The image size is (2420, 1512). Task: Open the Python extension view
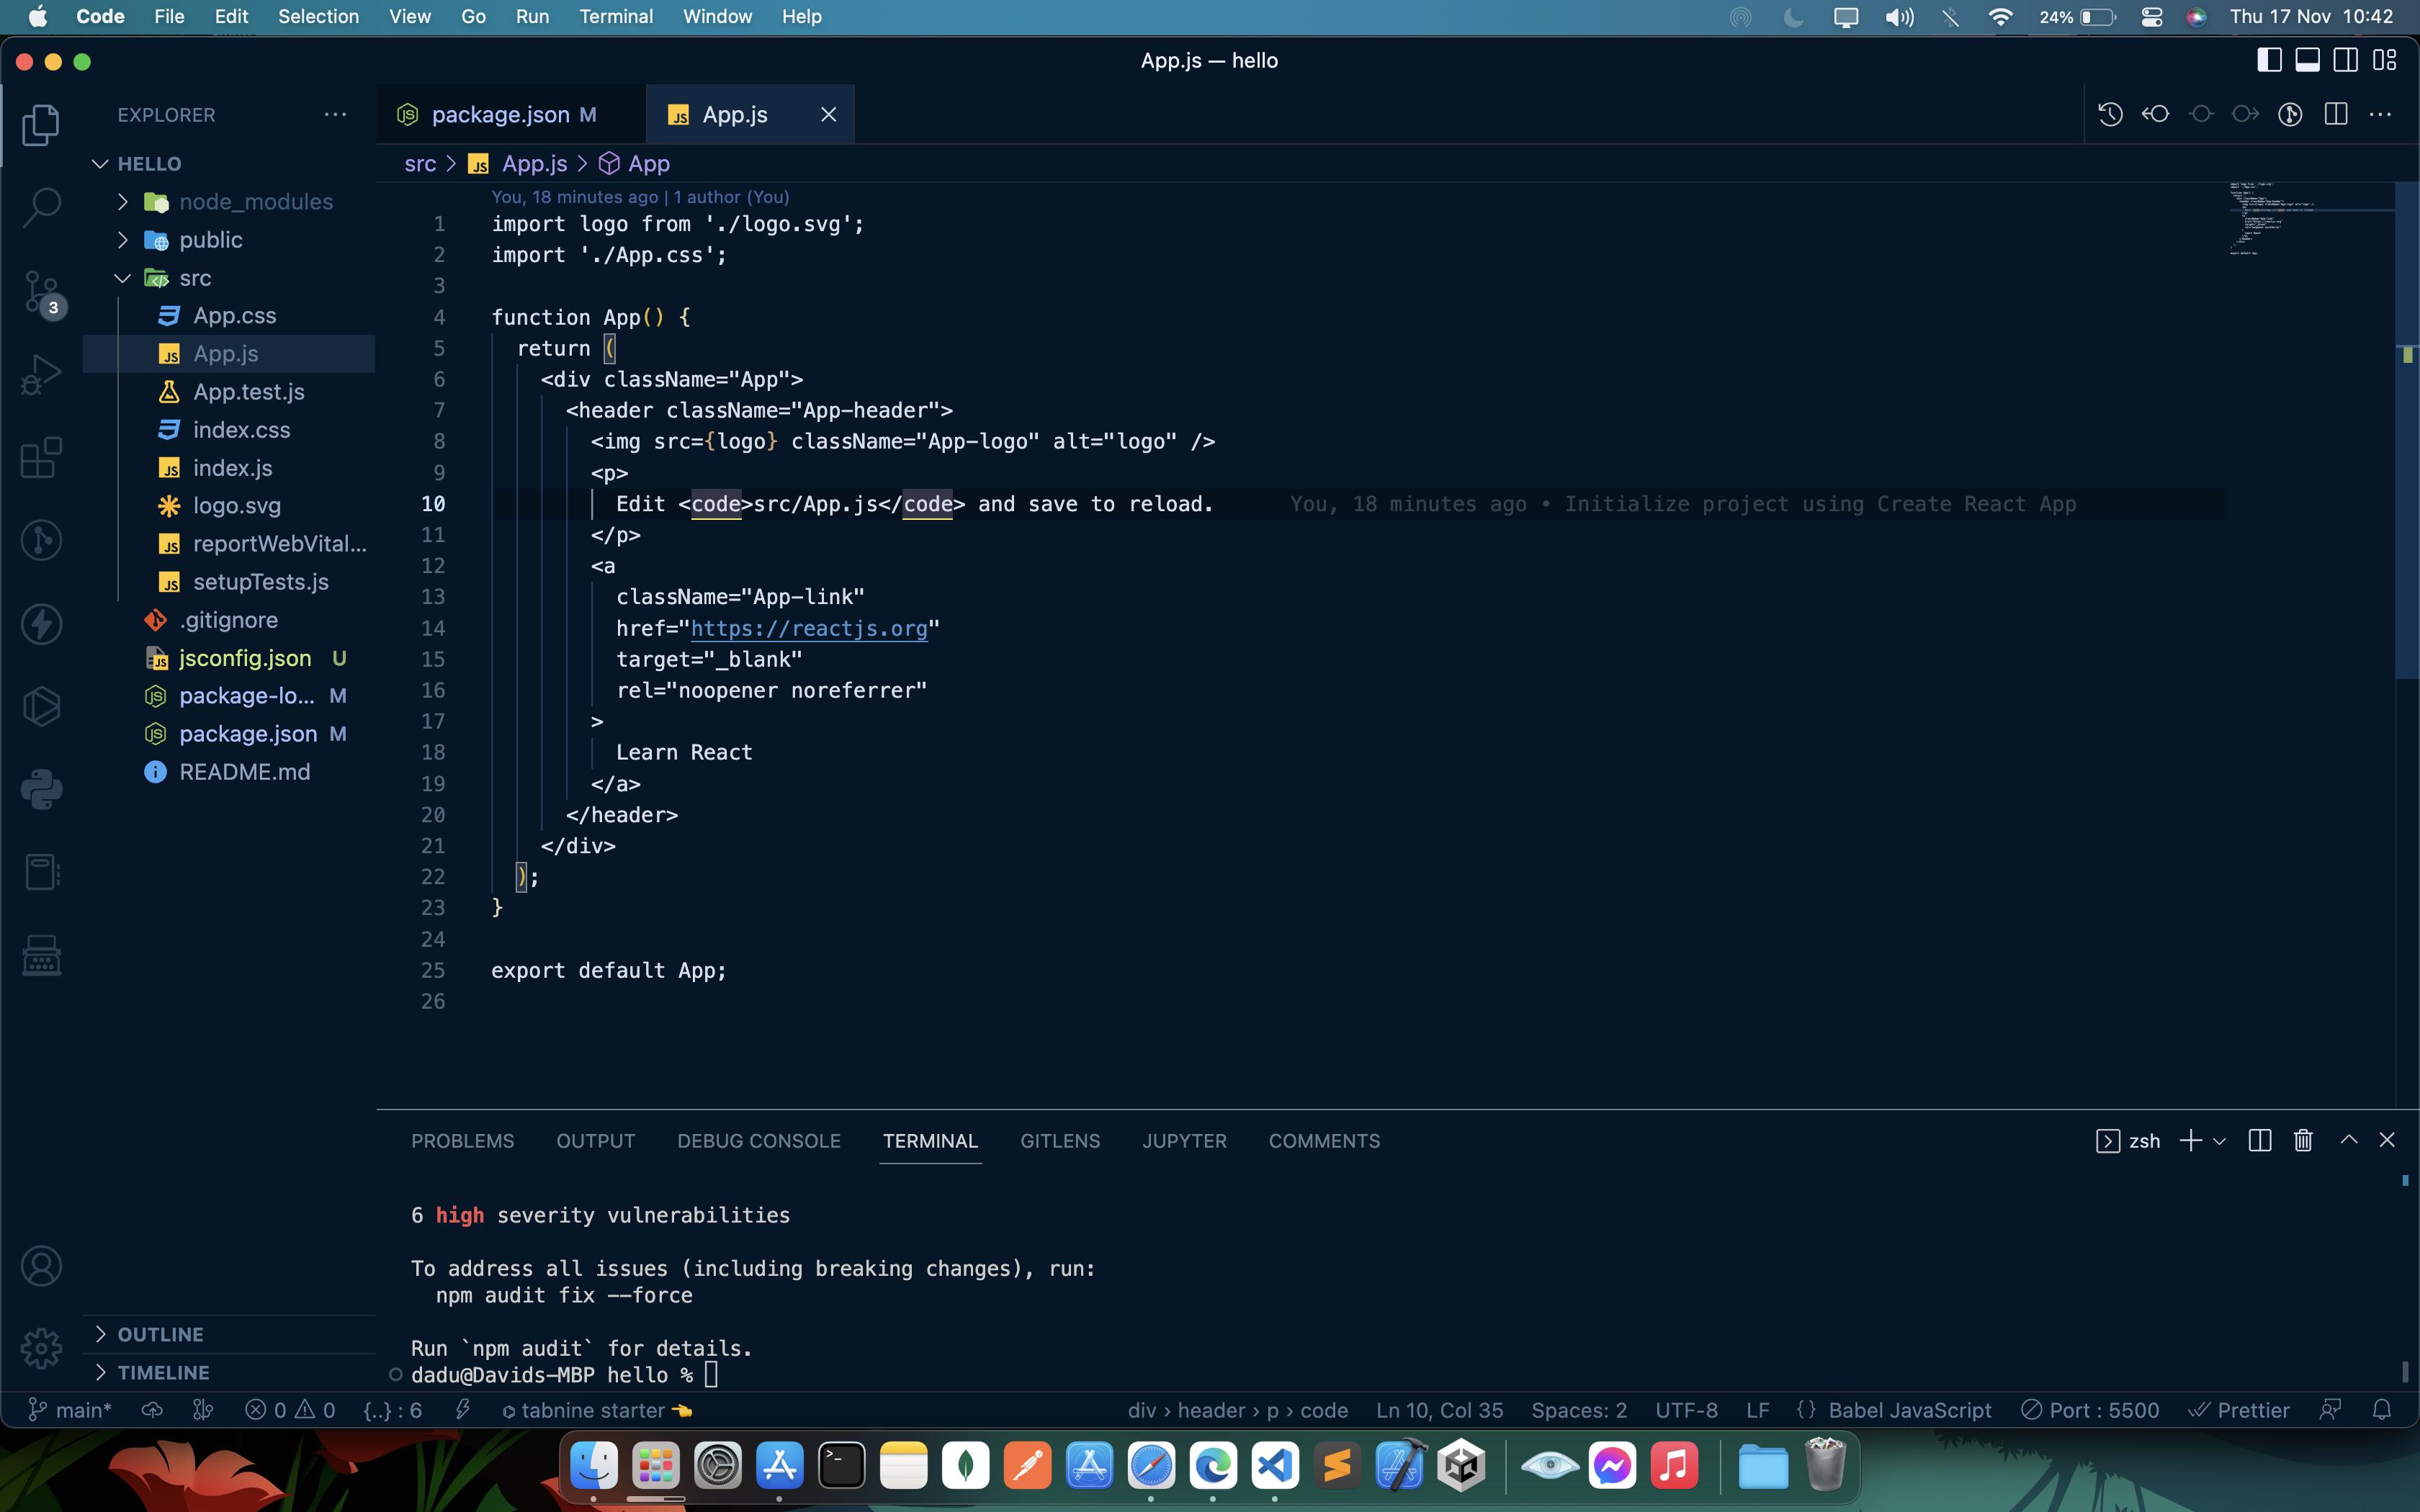[41, 789]
